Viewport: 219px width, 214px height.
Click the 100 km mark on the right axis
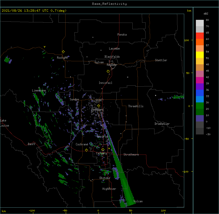[186, 40]
